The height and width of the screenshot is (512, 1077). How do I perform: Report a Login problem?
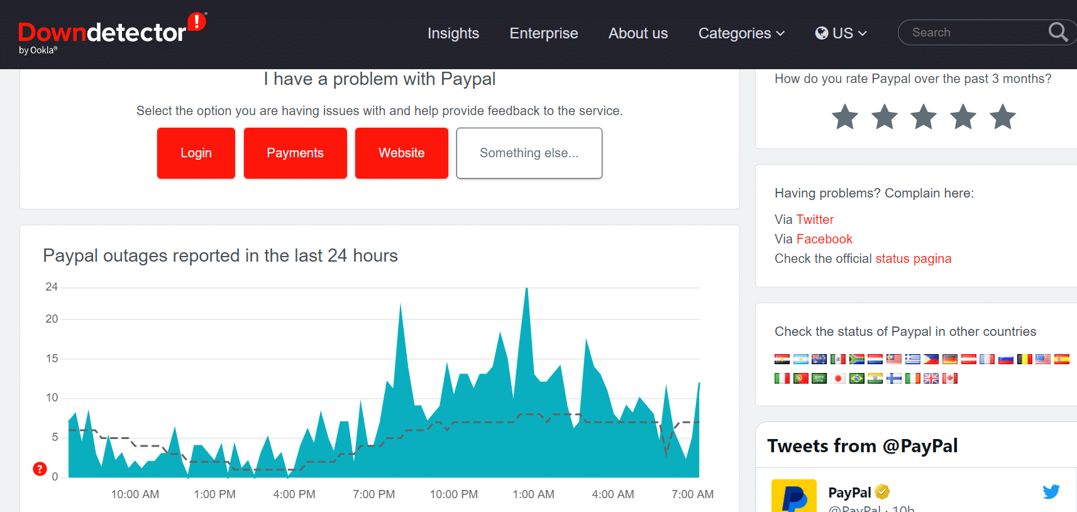pos(196,153)
